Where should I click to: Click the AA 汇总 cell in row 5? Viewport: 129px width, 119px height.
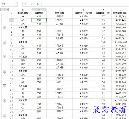[23, 28]
